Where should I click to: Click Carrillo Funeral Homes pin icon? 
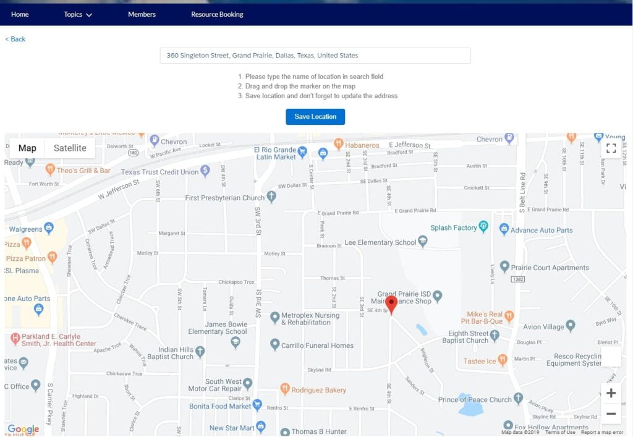coord(274,344)
